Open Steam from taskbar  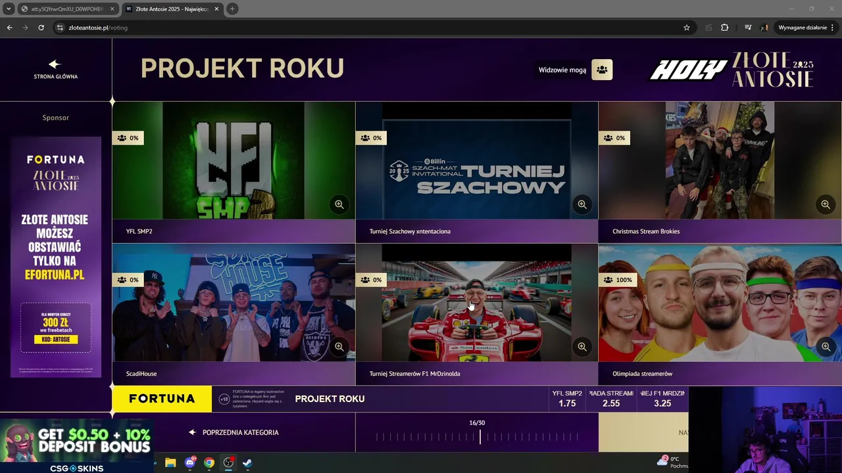[x=247, y=462]
